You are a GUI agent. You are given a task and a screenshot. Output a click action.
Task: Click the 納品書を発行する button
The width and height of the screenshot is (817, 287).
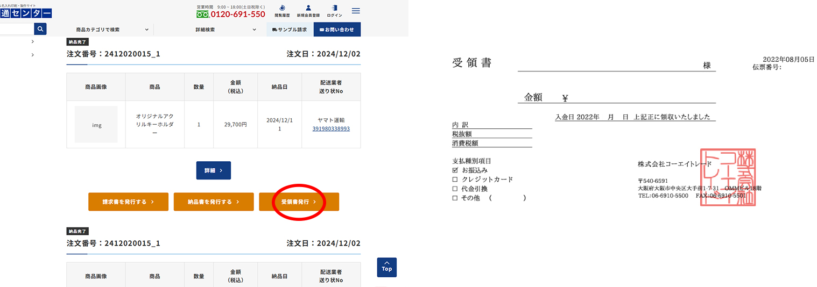[x=214, y=202]
